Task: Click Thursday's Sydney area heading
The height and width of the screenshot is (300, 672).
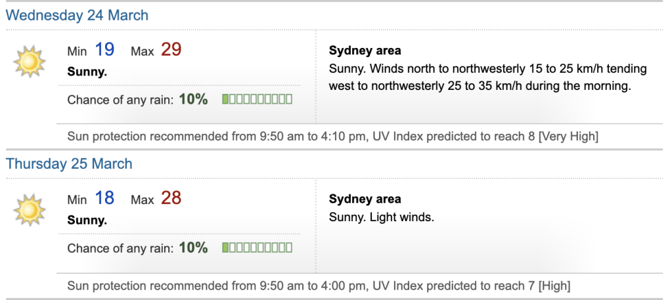Action: pos(365,200)
